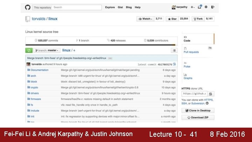Viewport: 252px width, 142px height.
Task: Open the 5,039 contributors link
Action: coord(156,41)
